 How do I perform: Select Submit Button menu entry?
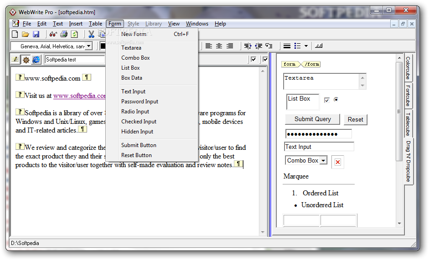pyautogui.click(x=152, y=145)
